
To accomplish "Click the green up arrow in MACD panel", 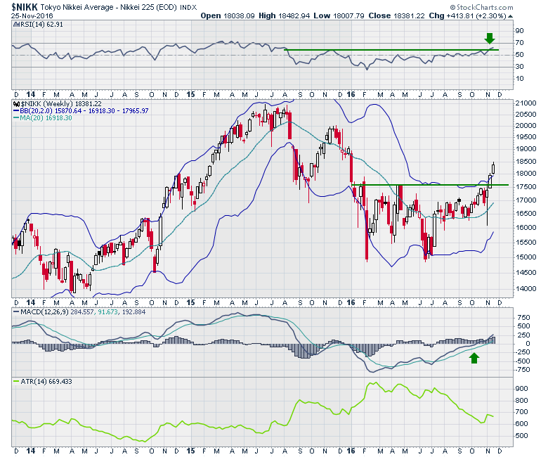I will click(474, 359).
